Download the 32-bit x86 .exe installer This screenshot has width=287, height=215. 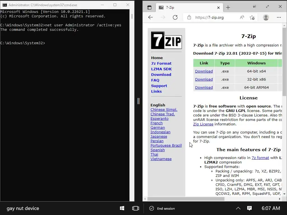coord(204,79)
